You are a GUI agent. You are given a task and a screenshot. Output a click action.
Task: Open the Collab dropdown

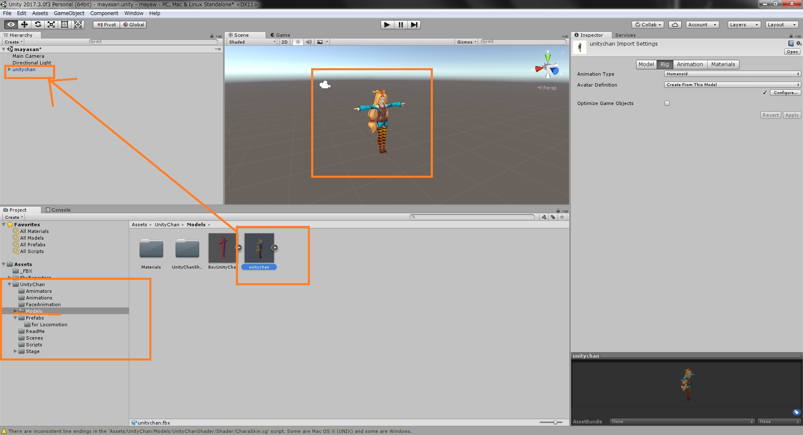[648, 25]
